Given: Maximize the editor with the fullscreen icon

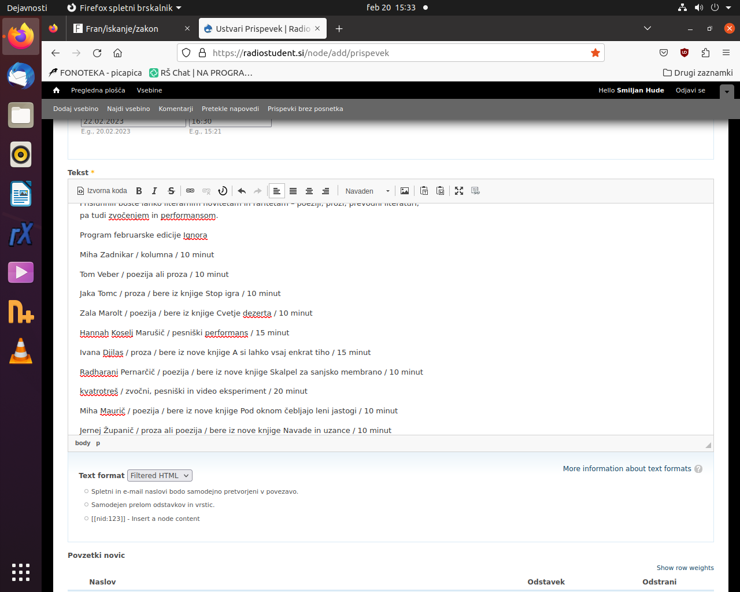Looking at the screenshot, I should pos(459,191).
